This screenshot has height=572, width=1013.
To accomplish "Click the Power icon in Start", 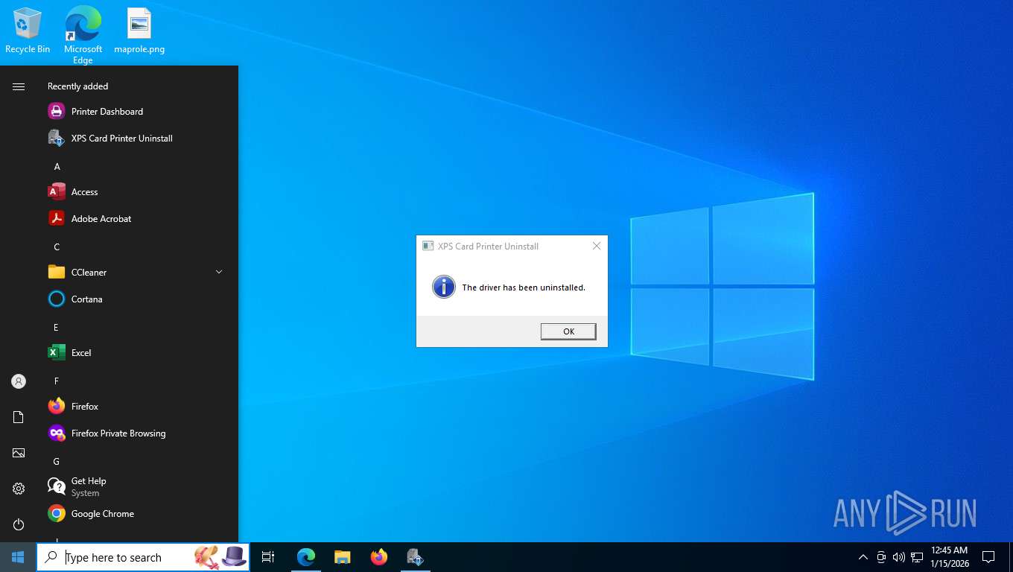I will coord(19,524).
